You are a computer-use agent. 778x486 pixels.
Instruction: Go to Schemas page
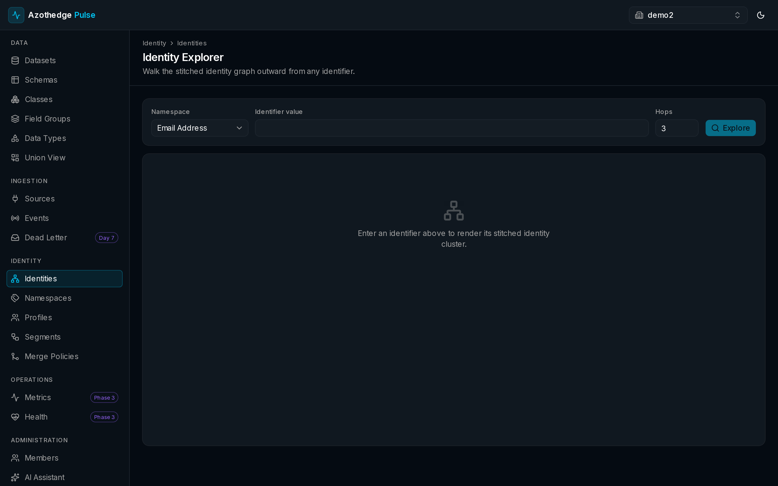click(x=64, y=80)
